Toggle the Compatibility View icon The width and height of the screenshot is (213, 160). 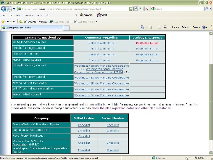point(135,9)
